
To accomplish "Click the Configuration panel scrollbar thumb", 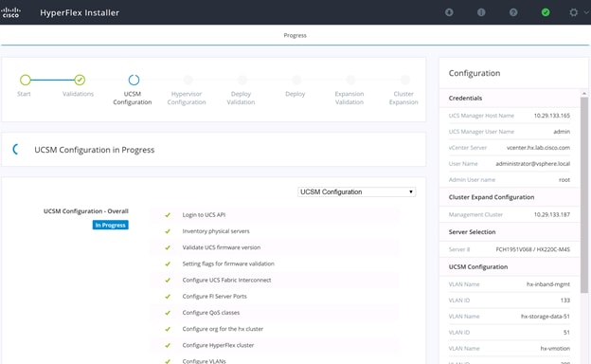I will click(584, 194).
